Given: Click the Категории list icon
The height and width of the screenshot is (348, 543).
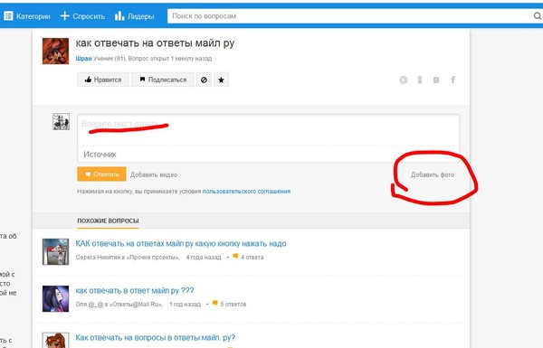Looking at the screenshot, I should point(8,16).
